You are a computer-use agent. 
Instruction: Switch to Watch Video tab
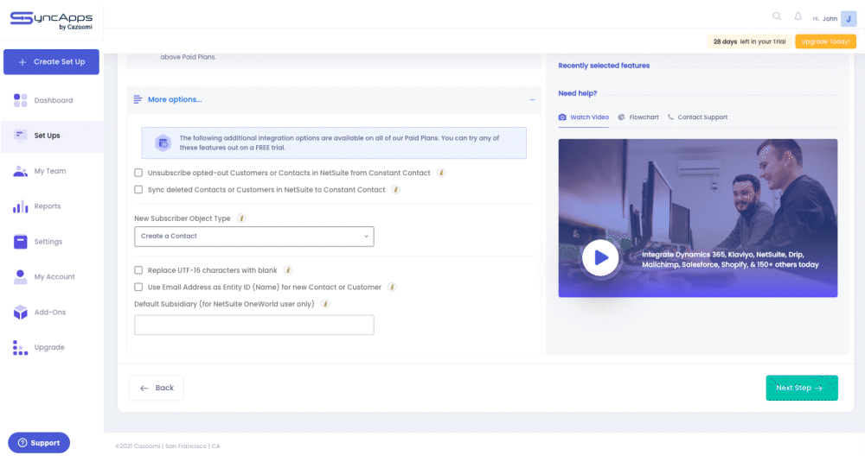click(x=584, y=117)
